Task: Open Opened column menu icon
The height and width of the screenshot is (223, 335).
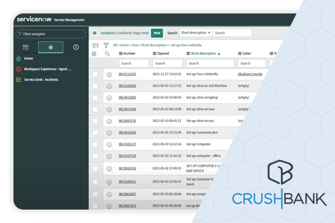Action: pos(155,54)
